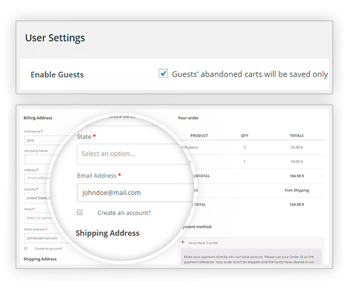Click the 25.98 $ total value
This screenshot has height=287, width=362.
pyautogui.click(x=297, y=147)
